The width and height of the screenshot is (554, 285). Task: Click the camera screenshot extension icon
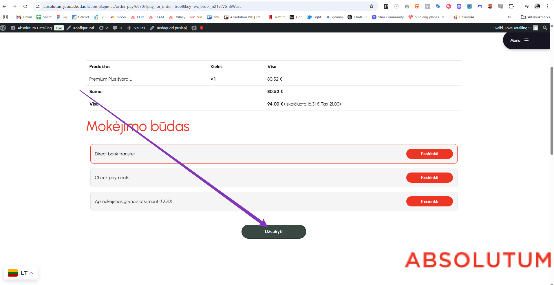tap(407, 6)
